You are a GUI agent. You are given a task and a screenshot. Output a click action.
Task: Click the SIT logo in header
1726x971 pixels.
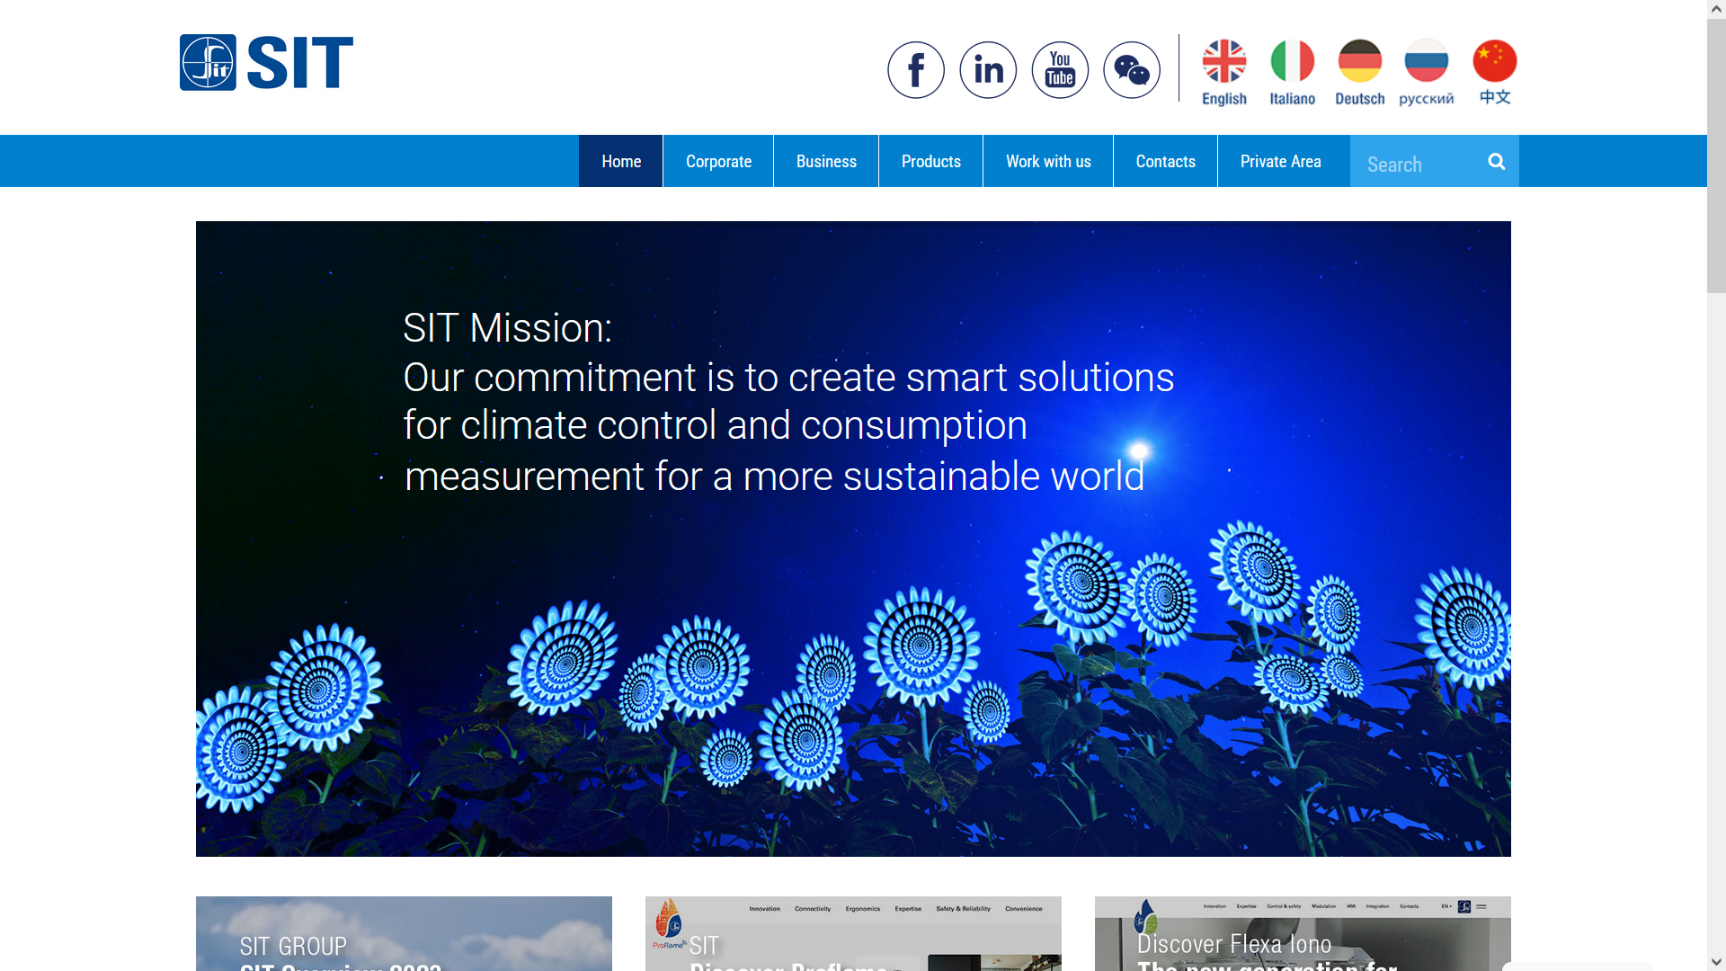click(266, 62)
